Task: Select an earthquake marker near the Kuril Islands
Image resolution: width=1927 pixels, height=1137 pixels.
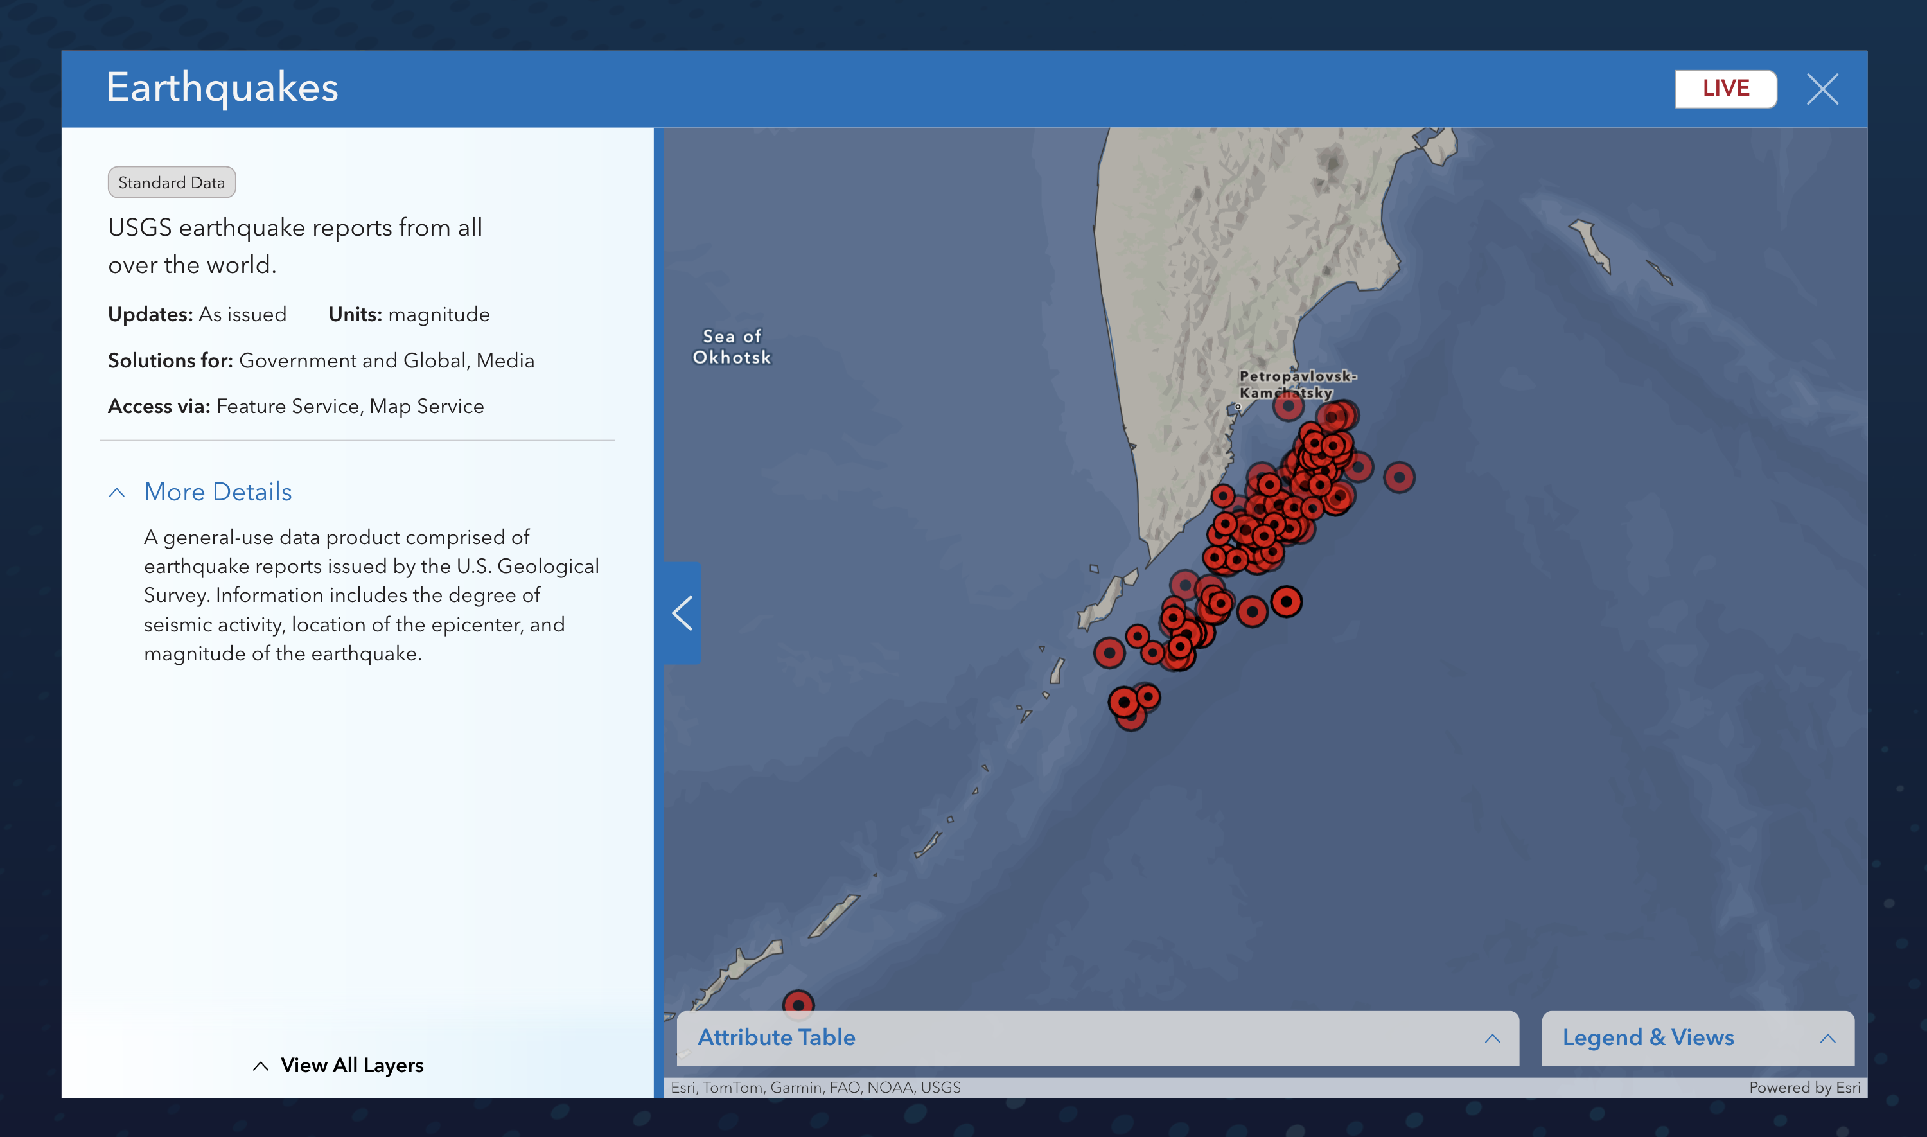Action: (x=1109, y=653)
